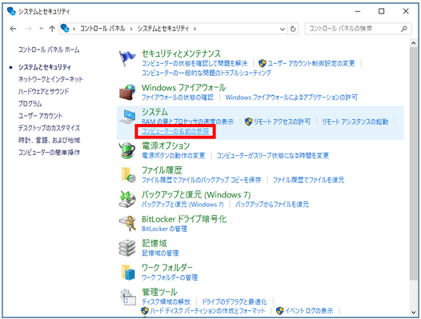The height and width of the screenshot is (319, 421).
Task: Open the システム heading link
Action: (154, 112)
